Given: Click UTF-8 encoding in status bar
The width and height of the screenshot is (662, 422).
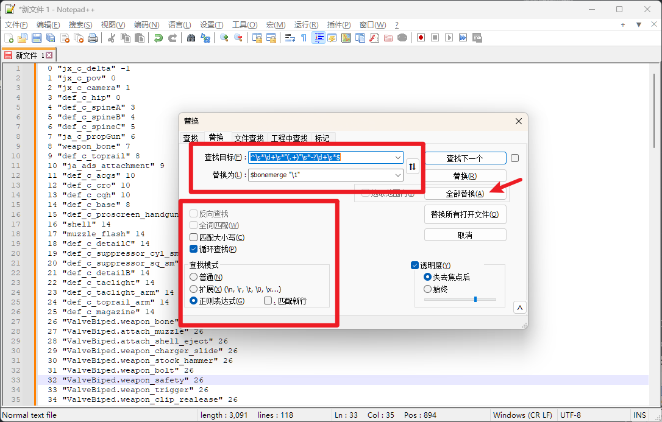Looking at the screenshot, I should [x=571, y=415].
